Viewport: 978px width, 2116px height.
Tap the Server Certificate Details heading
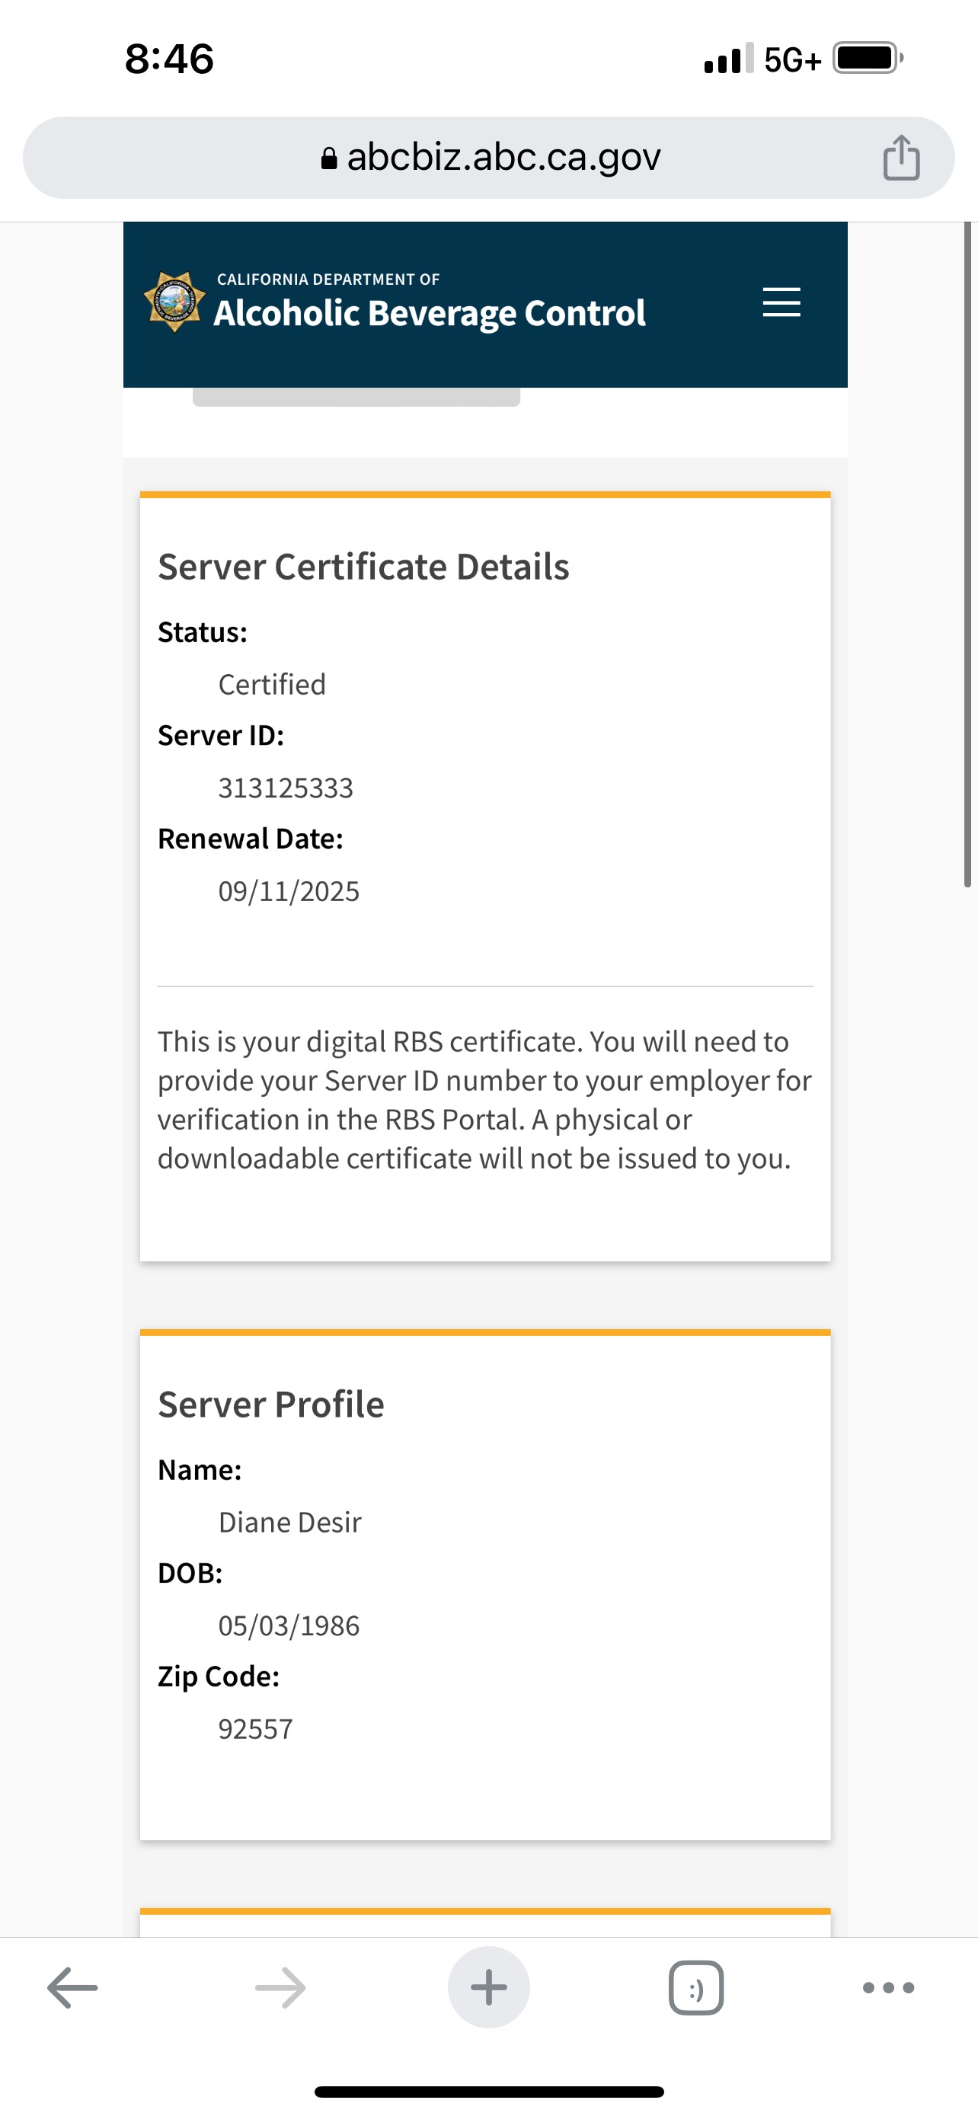(x=363, y=567)
